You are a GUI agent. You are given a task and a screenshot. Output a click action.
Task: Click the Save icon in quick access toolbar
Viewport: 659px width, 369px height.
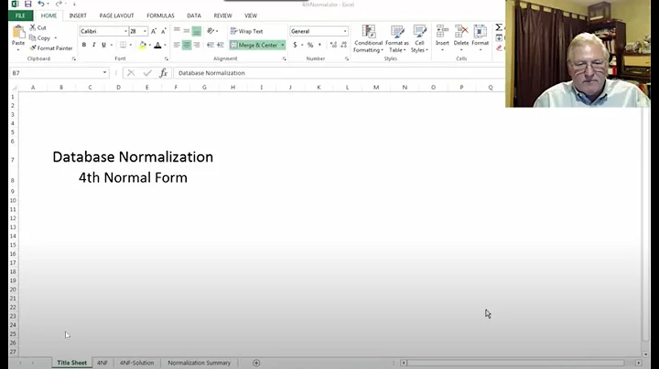click(27, 5)
